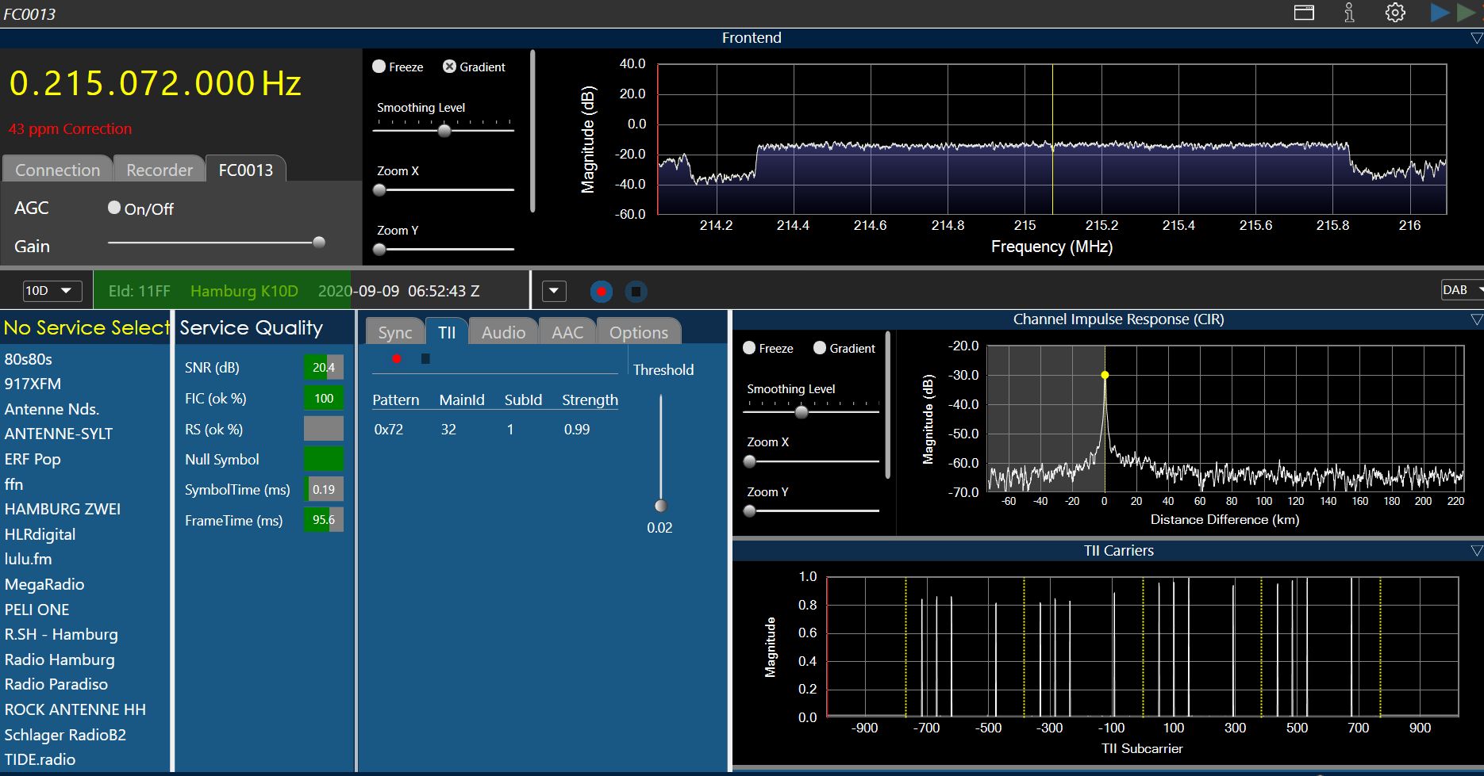1484x776 pixels.
Task: Select the Radio Hamburg service
Action: pos(60,659)
